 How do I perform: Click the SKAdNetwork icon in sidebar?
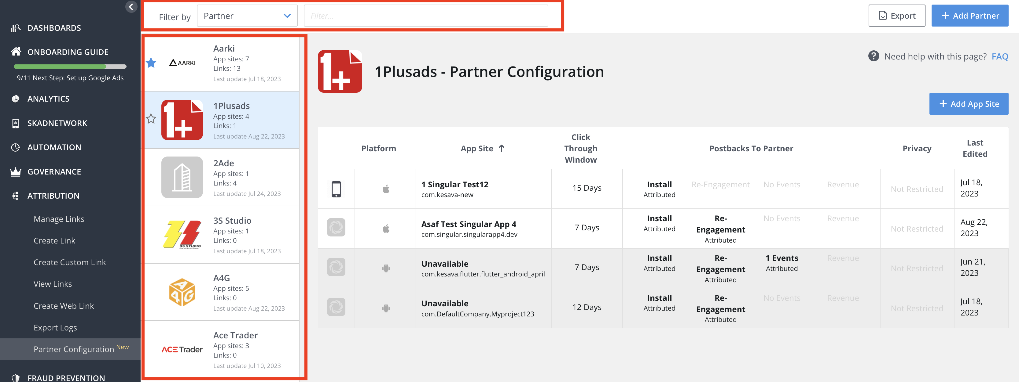point(15,123)
